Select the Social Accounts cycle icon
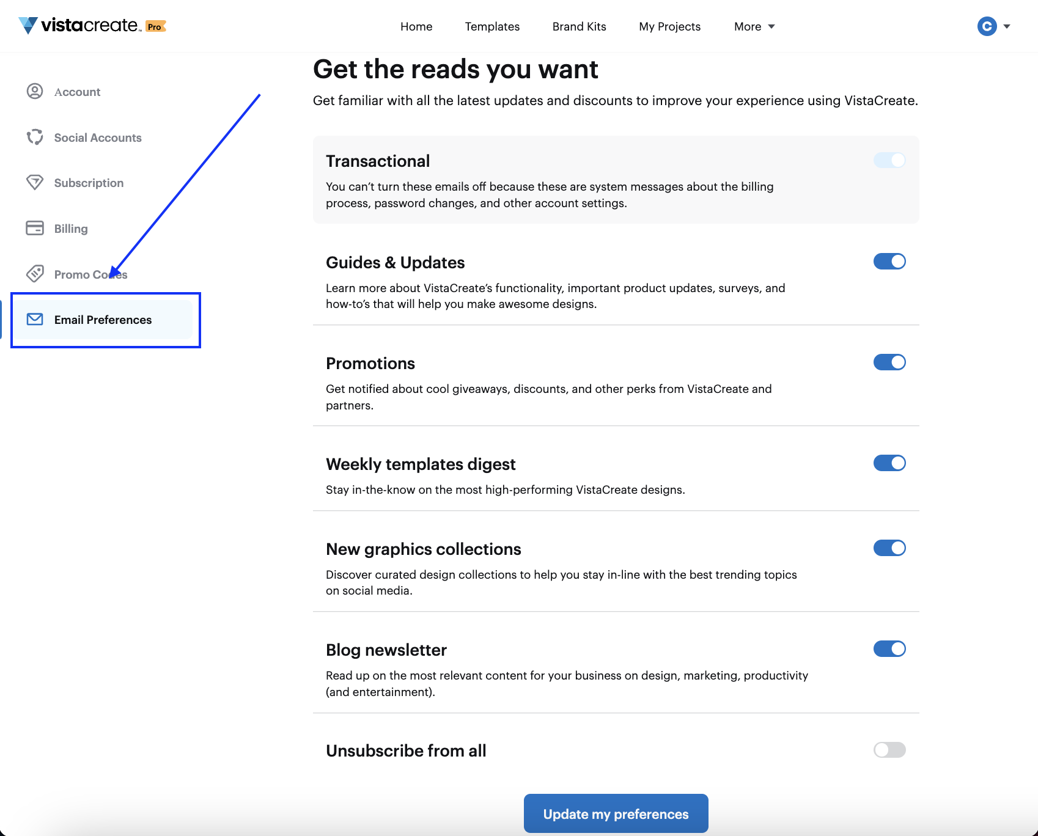 point(35,137)
